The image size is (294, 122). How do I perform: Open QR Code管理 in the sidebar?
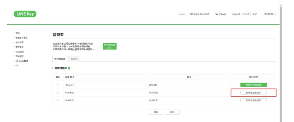pyautogui.click(x=22, y=61)
